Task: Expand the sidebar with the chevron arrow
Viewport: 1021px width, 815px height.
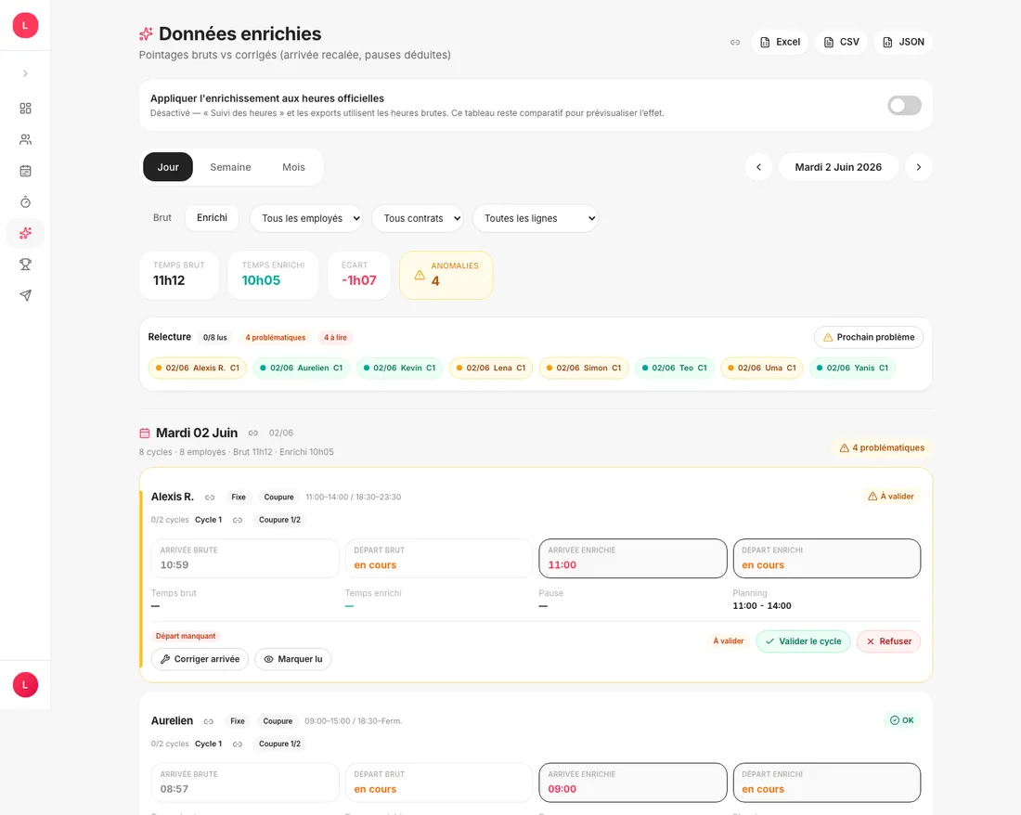Action: click(25, 73)
